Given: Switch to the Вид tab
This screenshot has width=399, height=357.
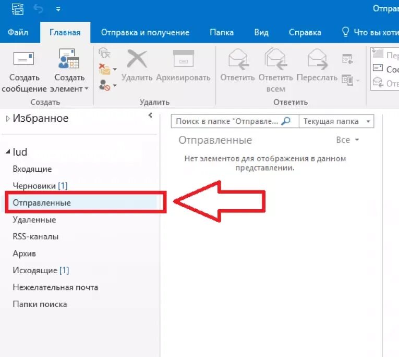Looking at the screenshot, I should pos(261,32).
